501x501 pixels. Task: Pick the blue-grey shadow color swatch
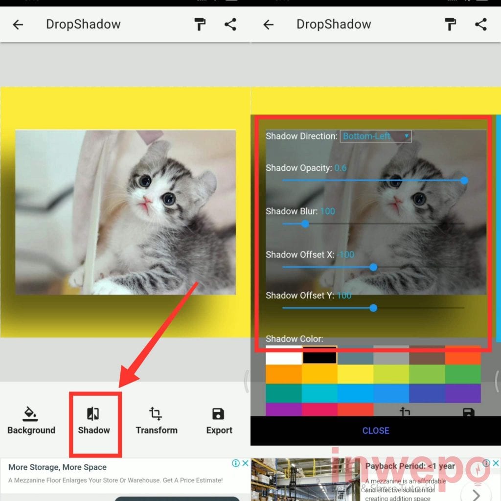point(355,355)
